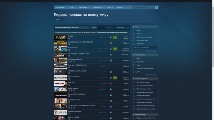Open the Valkyria Chronicles 4 title link
This screenshot has width=214, height=120.
click(74, 111)
